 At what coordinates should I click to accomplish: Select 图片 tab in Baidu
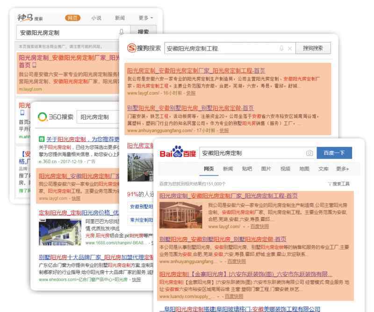[266, 169]
